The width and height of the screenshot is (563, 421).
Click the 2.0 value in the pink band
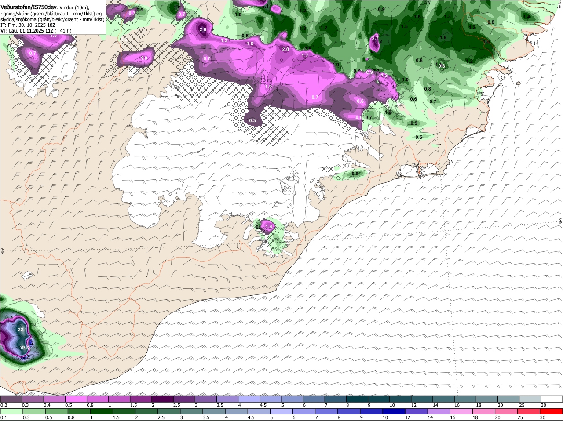285,49
